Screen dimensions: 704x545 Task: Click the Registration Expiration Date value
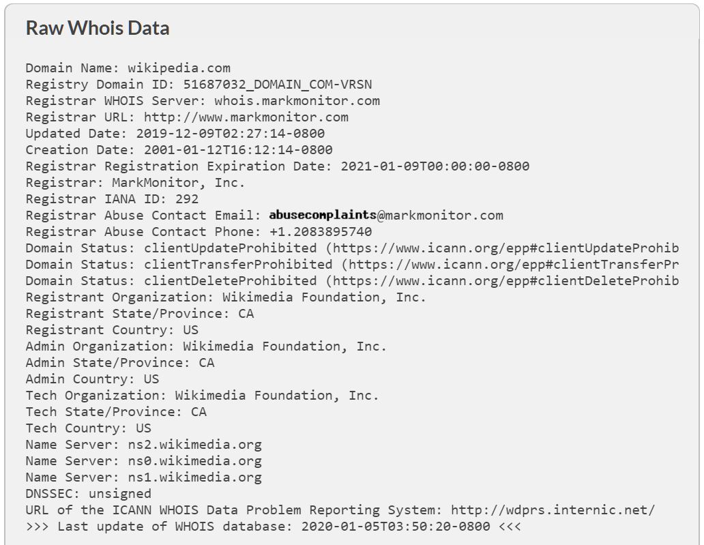435,166
